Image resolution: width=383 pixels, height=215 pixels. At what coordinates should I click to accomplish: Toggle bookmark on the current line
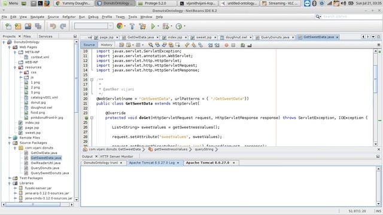point(200,45)
